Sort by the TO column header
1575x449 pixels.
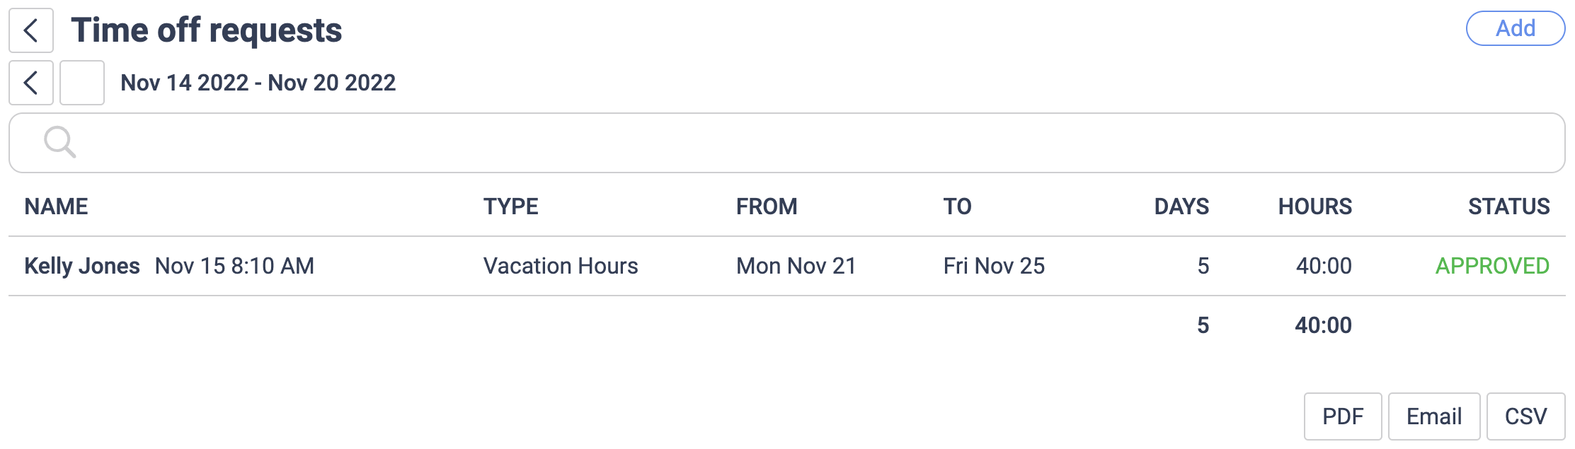(x=956, y=206)
